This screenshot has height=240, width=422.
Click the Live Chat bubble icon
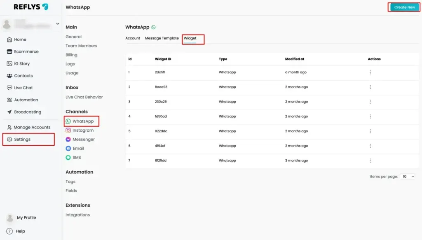click(9, 88)
